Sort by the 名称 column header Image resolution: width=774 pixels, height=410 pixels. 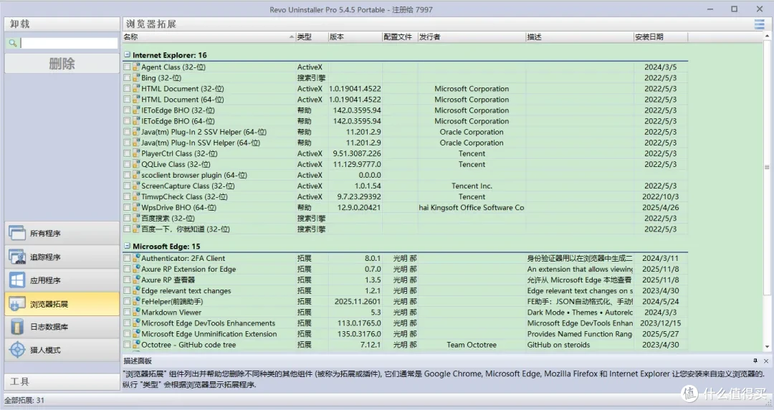point(209,37)
